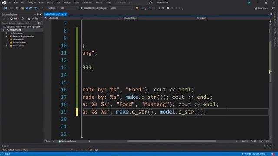Expand External Dependencies tree node

(7, 36)
